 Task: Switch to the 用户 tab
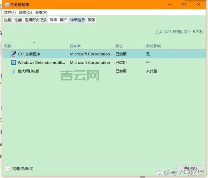(63, 20)
